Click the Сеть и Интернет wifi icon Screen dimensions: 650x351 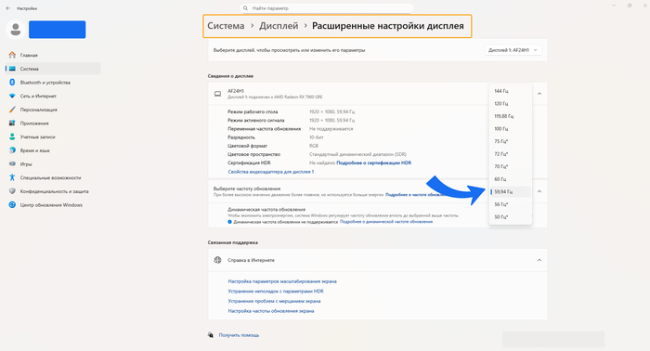(x=12, y=97)
